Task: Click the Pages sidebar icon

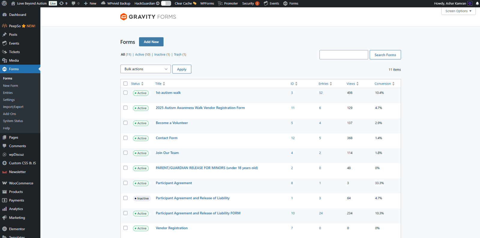Action: click(x=4, y=138)
